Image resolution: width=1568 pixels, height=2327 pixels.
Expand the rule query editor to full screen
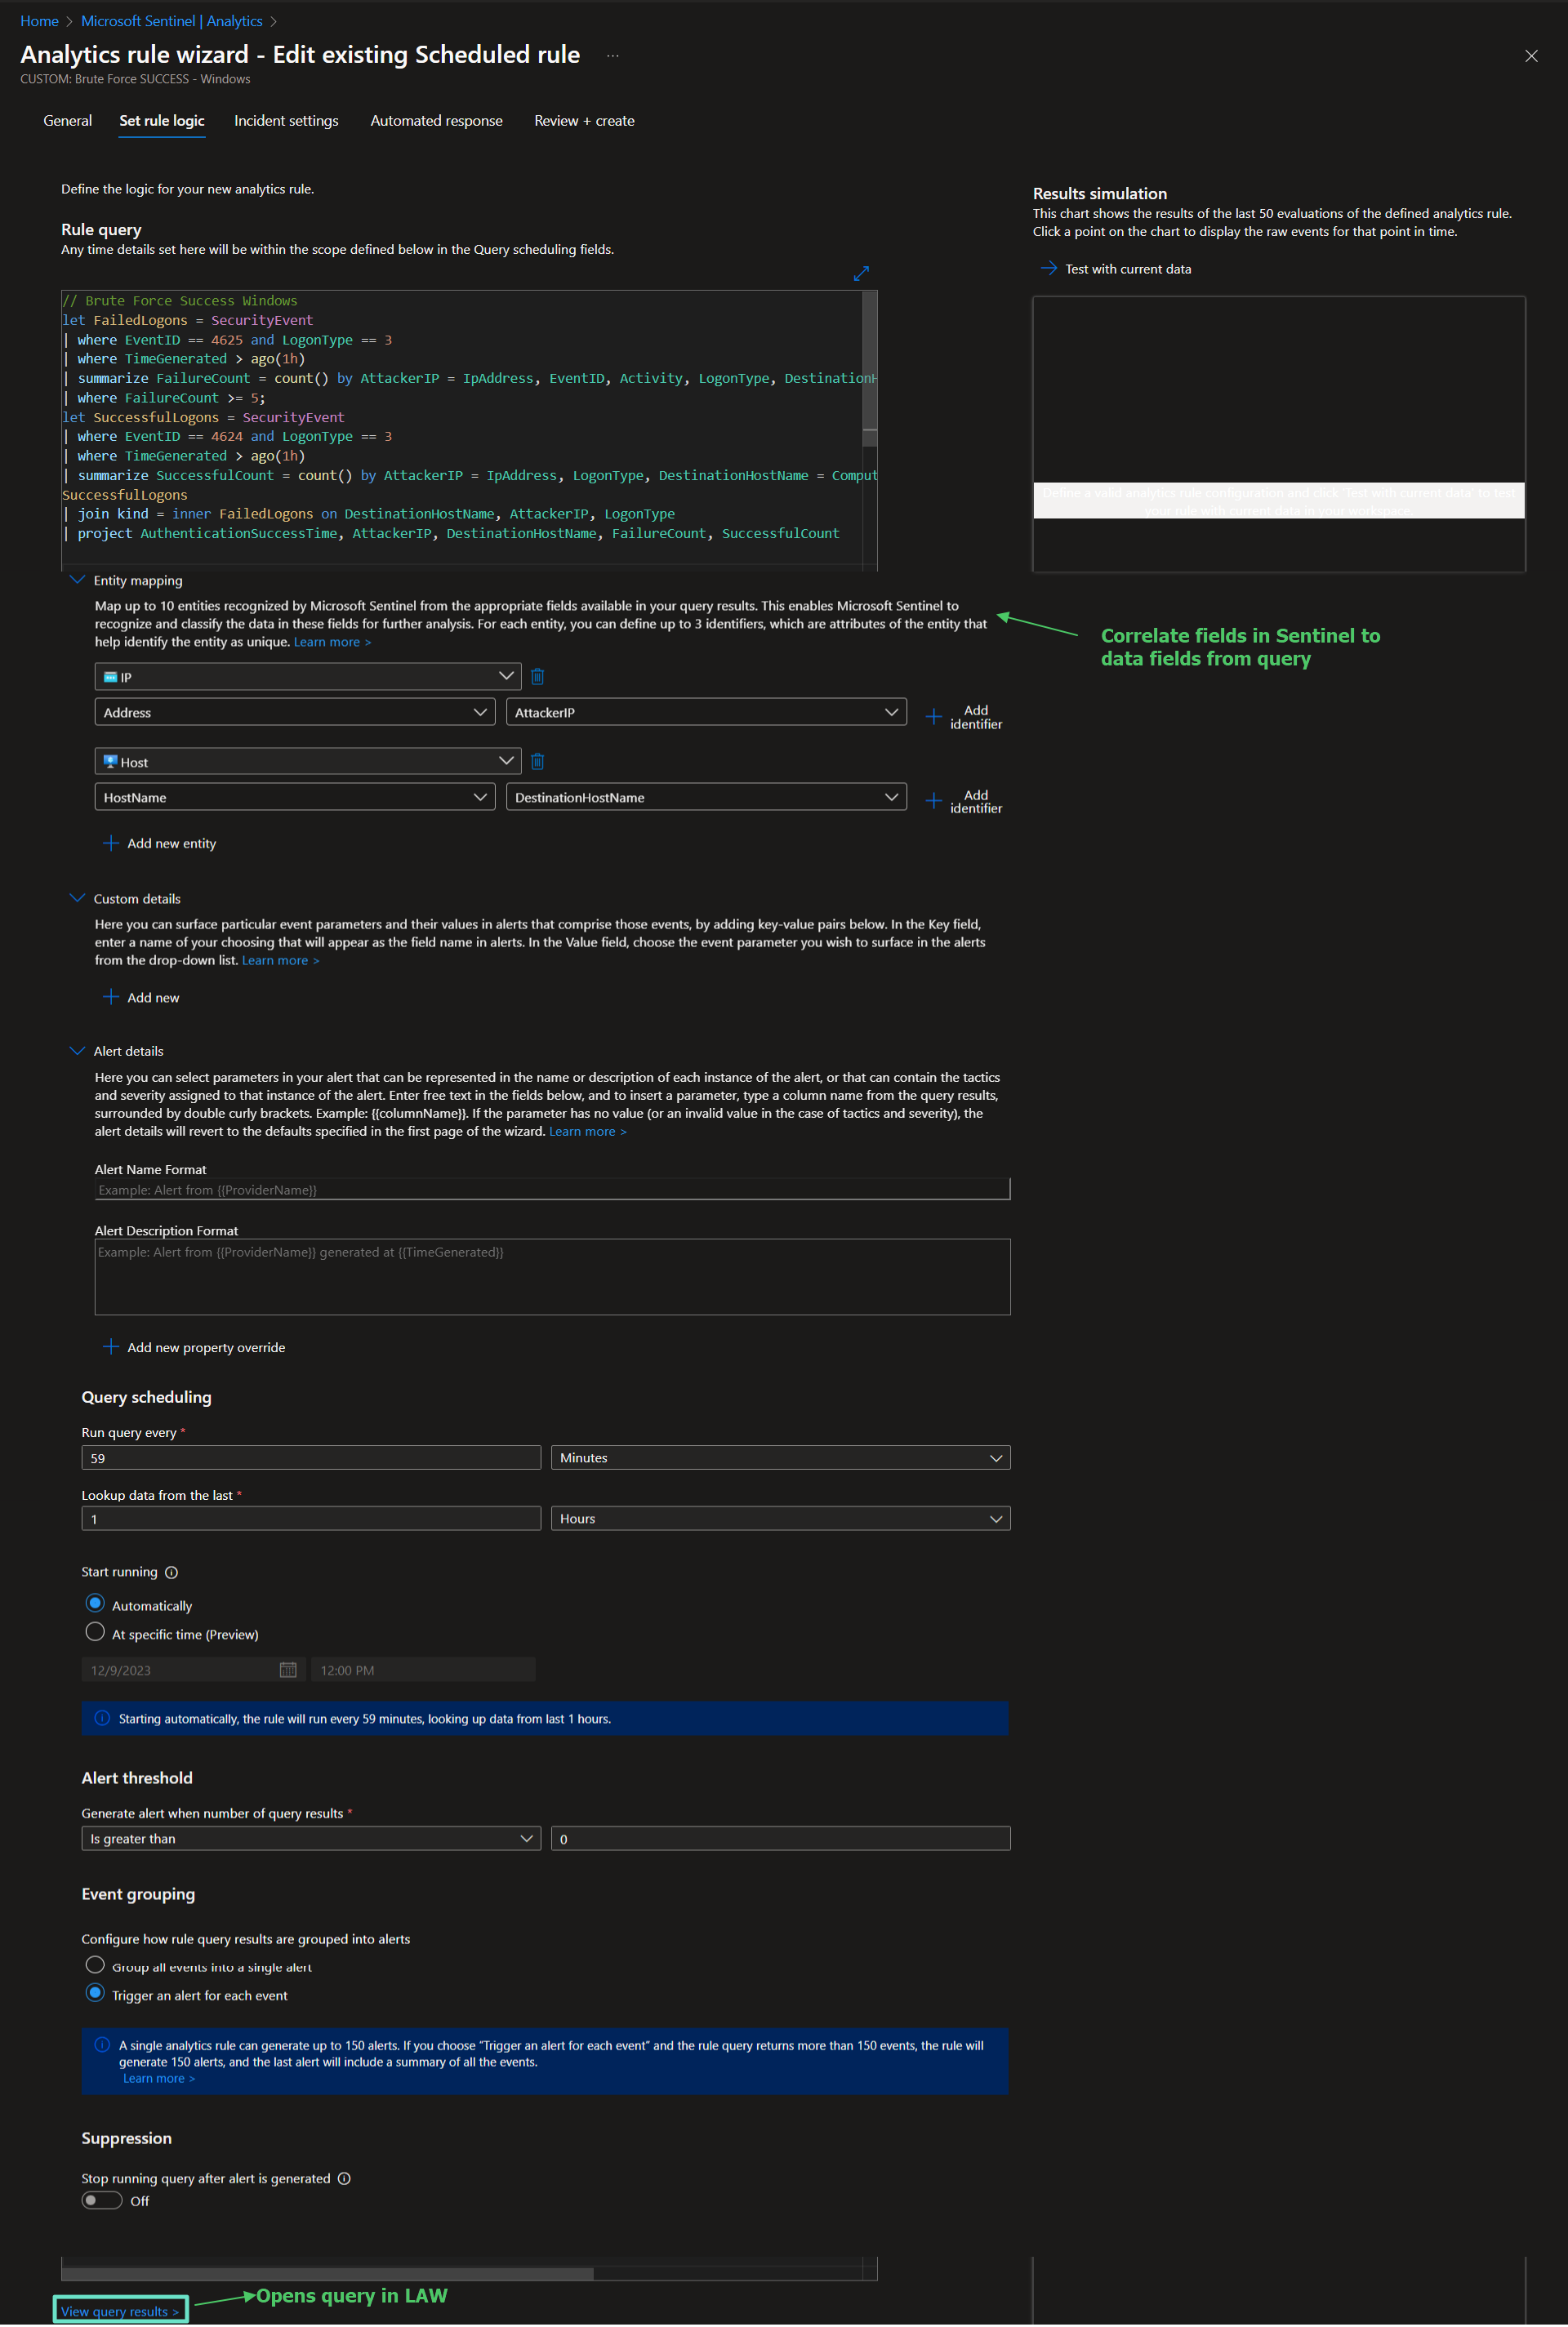point(861,273)
